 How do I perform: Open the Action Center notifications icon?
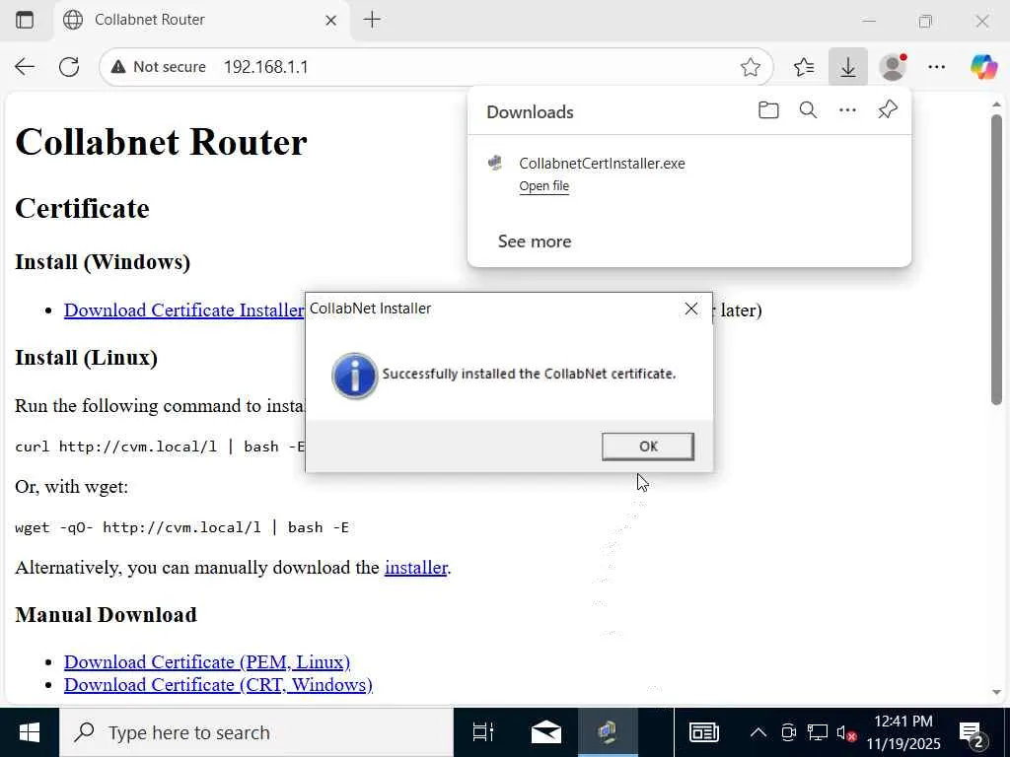(973, 732)
